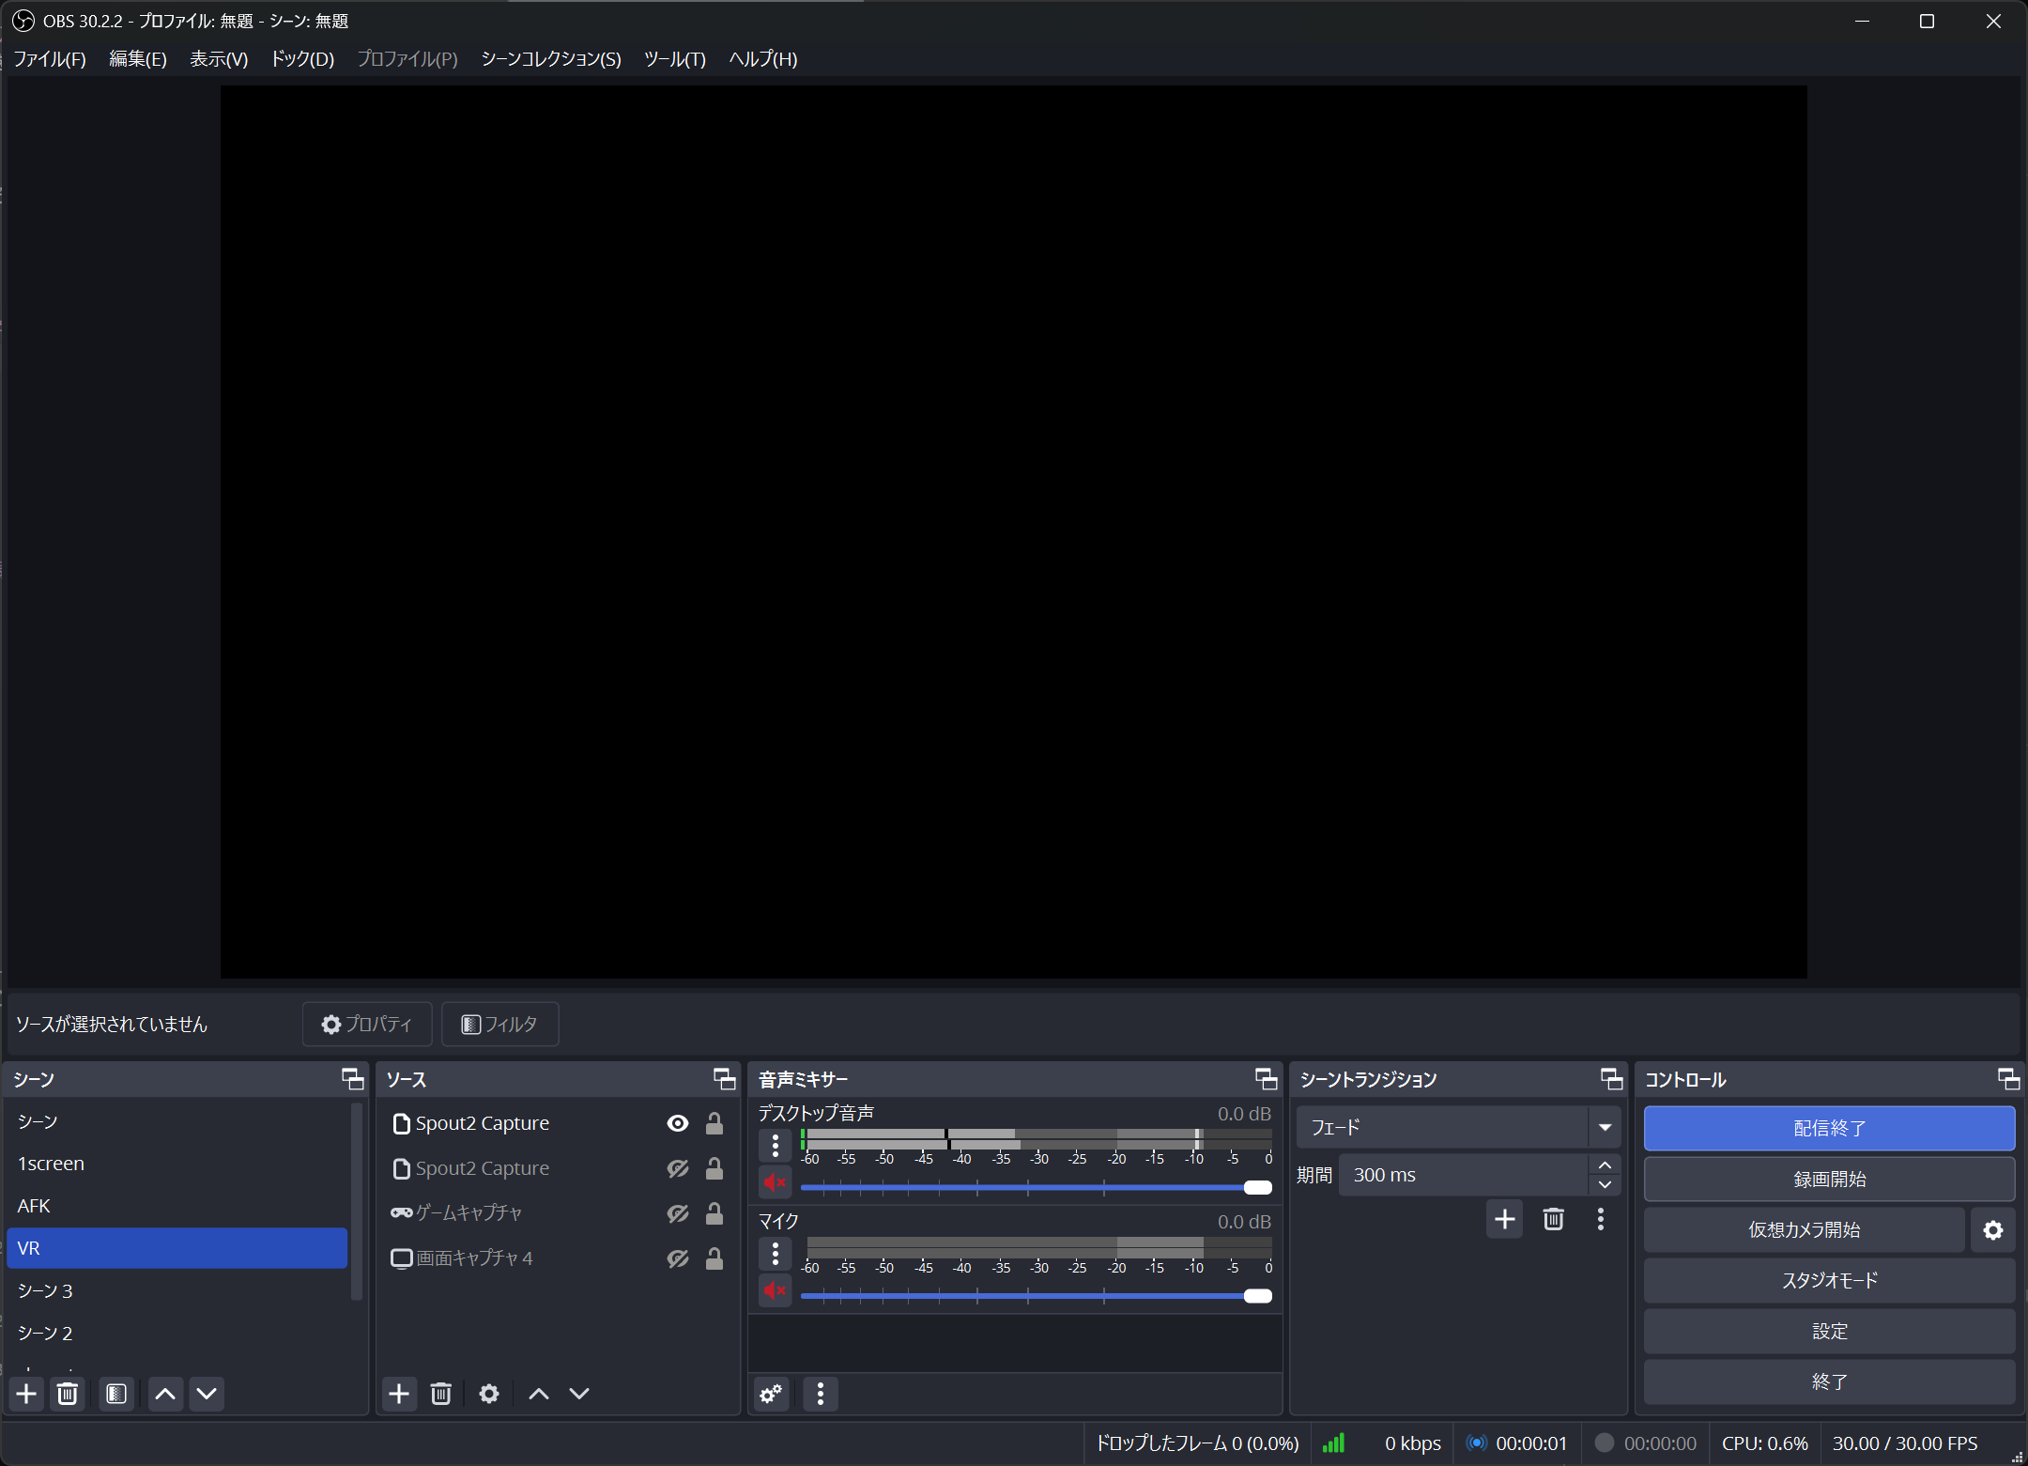Add a new source with plus icon

coord(399,1394)
